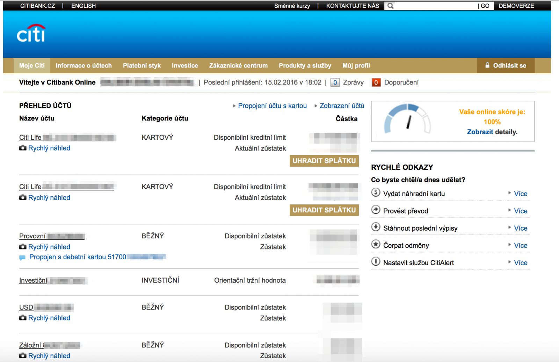Screen dimensions: 559x362
Task: Open the first Citi Life account name link
Action: 67,138
